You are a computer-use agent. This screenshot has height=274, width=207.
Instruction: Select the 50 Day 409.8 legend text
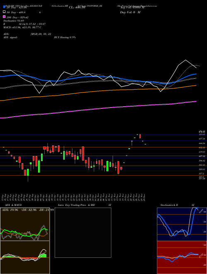[16, 12]
